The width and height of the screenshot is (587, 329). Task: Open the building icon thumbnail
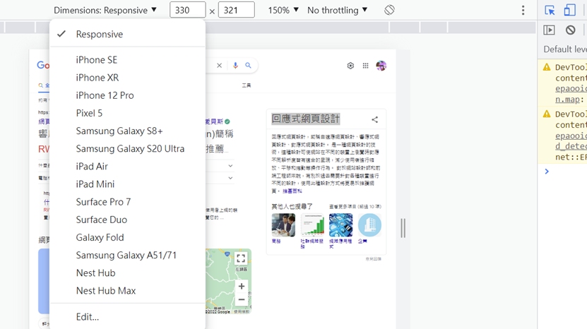point(369,225)
